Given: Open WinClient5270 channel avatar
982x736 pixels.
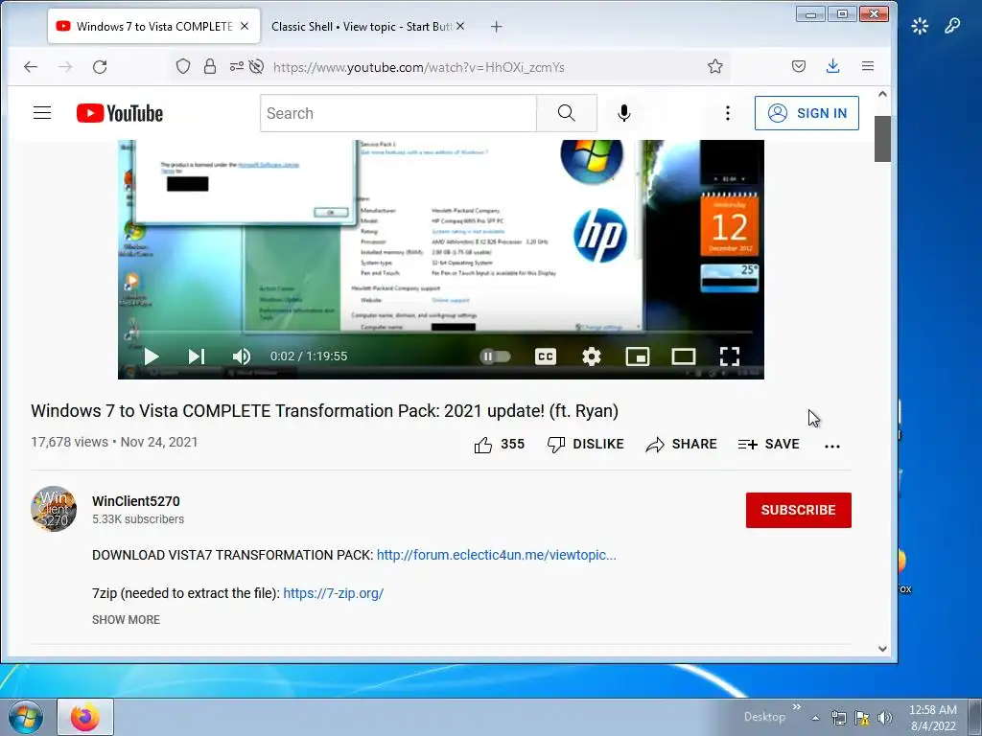Looking at the screenshot, I should pos(54,509).
